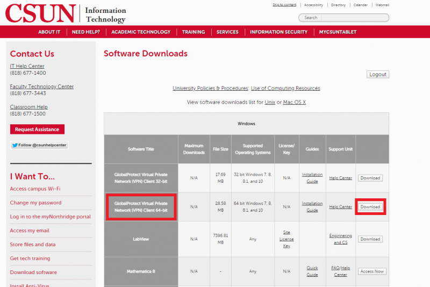Open the About IT menu
430x287 pixels.
coord(49,32)
